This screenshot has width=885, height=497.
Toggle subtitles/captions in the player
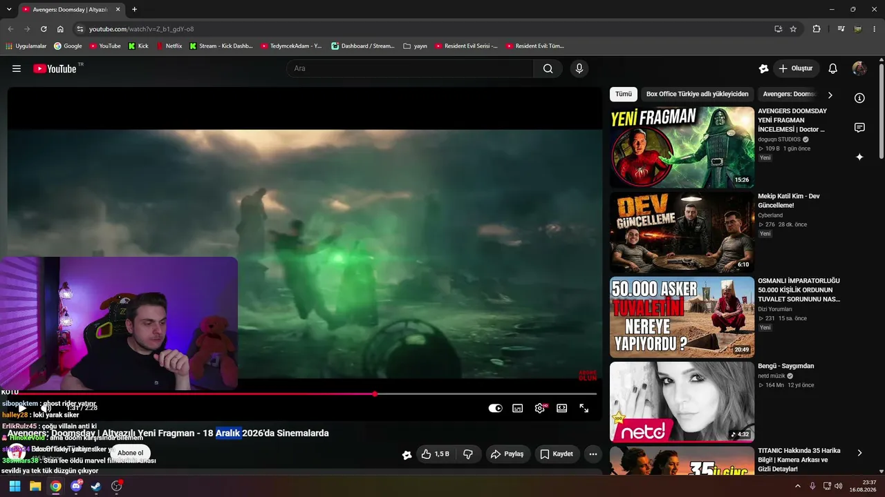tap(518, 408)
